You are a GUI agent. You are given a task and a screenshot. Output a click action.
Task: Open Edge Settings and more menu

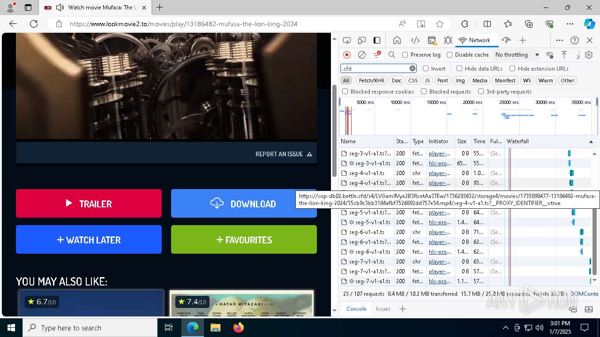[570, 24]
